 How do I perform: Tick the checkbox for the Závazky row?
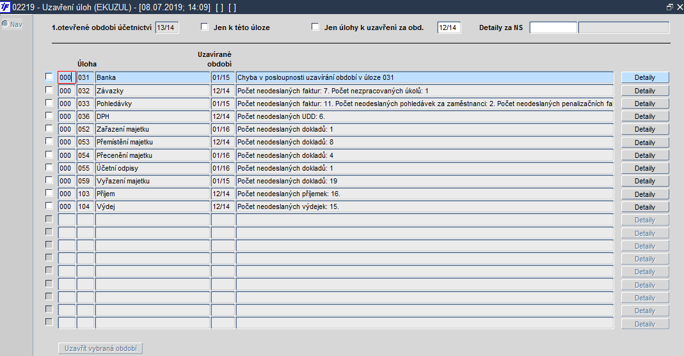(x=49, y=90)
